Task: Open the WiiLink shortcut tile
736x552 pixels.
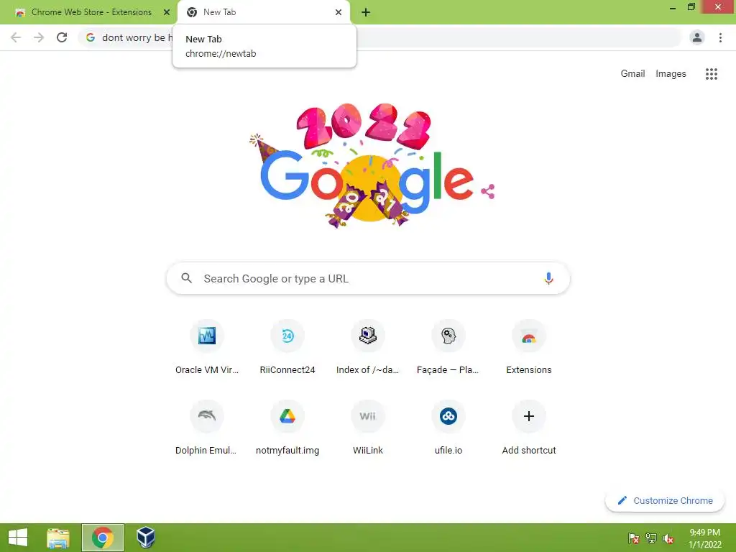Action: (367, 428)
